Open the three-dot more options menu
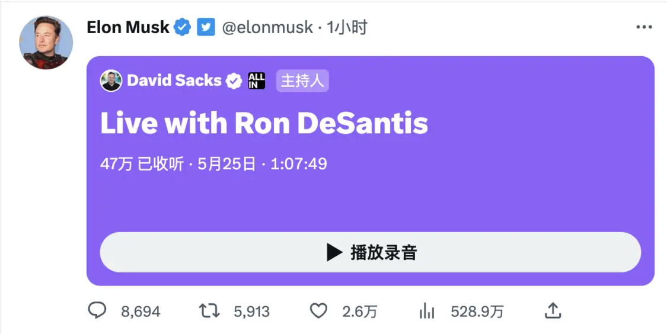 pos(644,27)
